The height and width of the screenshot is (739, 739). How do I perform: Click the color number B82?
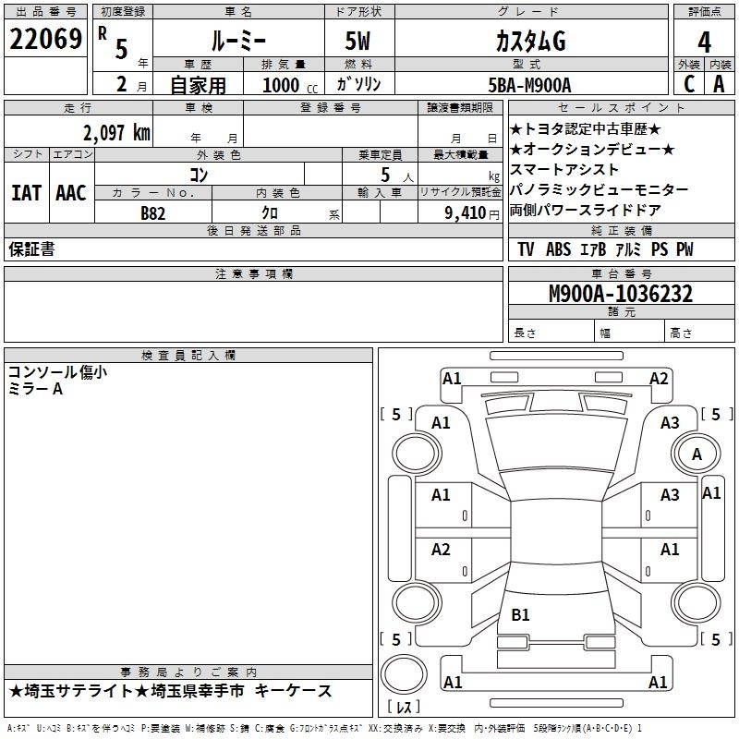pos(153,213)
